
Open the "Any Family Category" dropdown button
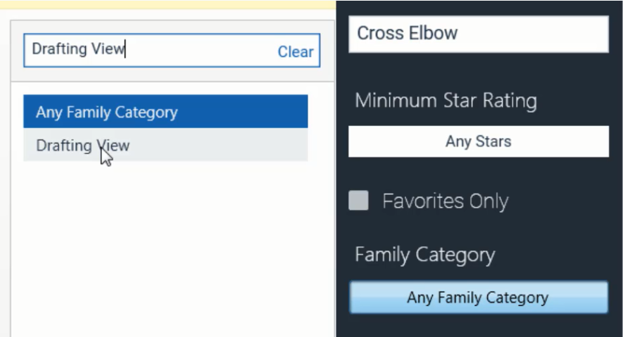point(478,298)
